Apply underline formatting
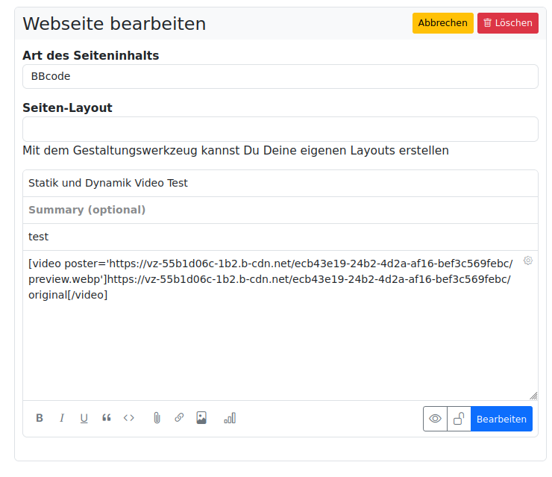552x477 pixels. click(x=84, y=418)
